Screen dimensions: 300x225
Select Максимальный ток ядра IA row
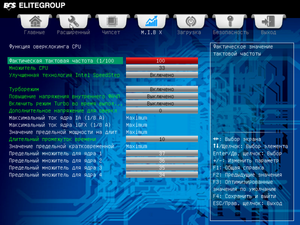click(x=57, y=117)
